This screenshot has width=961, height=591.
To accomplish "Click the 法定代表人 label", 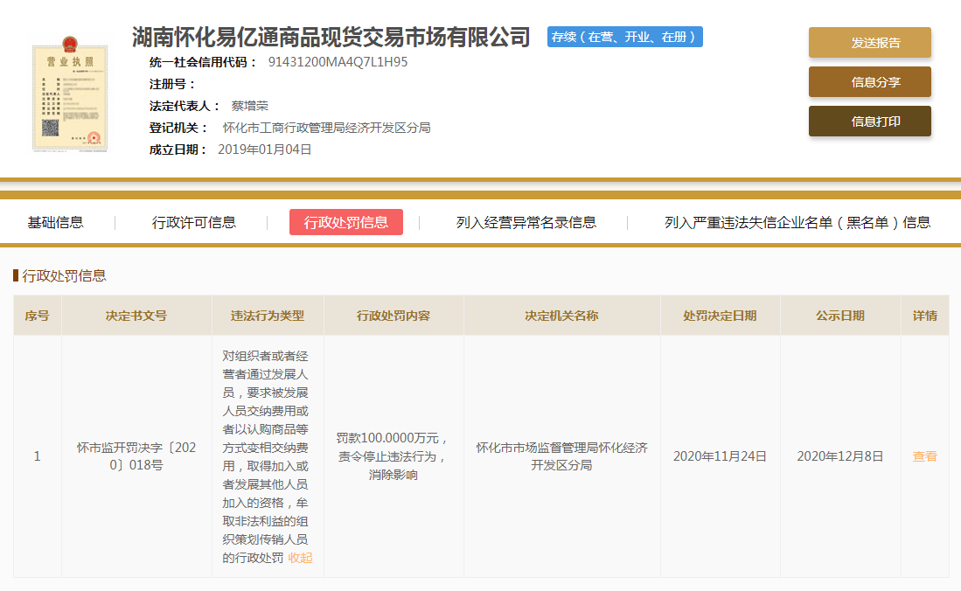I will [x=185, y=106].
